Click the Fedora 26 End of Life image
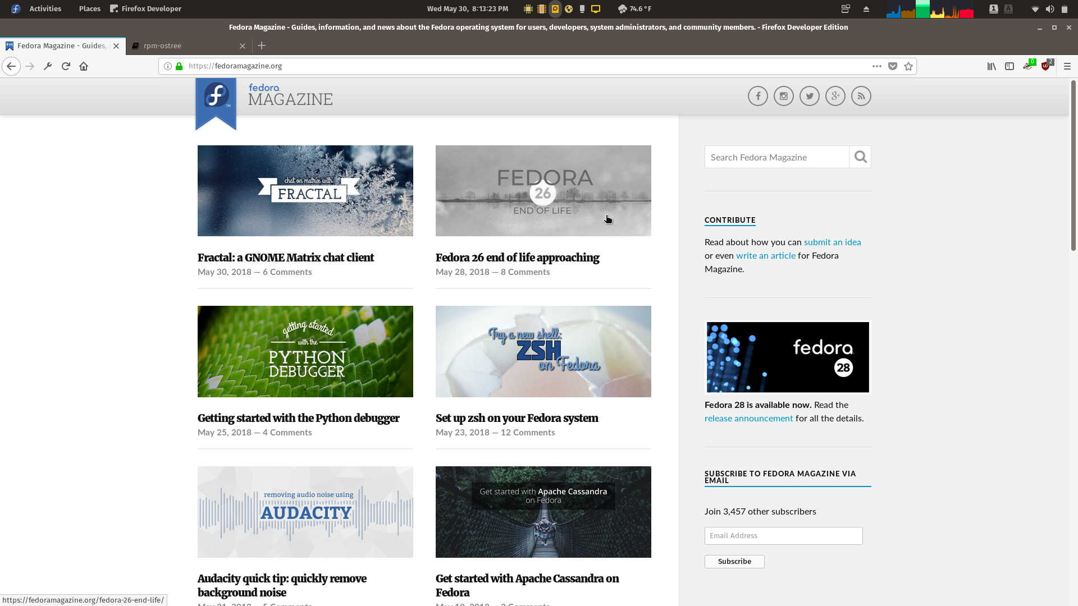 543,191
